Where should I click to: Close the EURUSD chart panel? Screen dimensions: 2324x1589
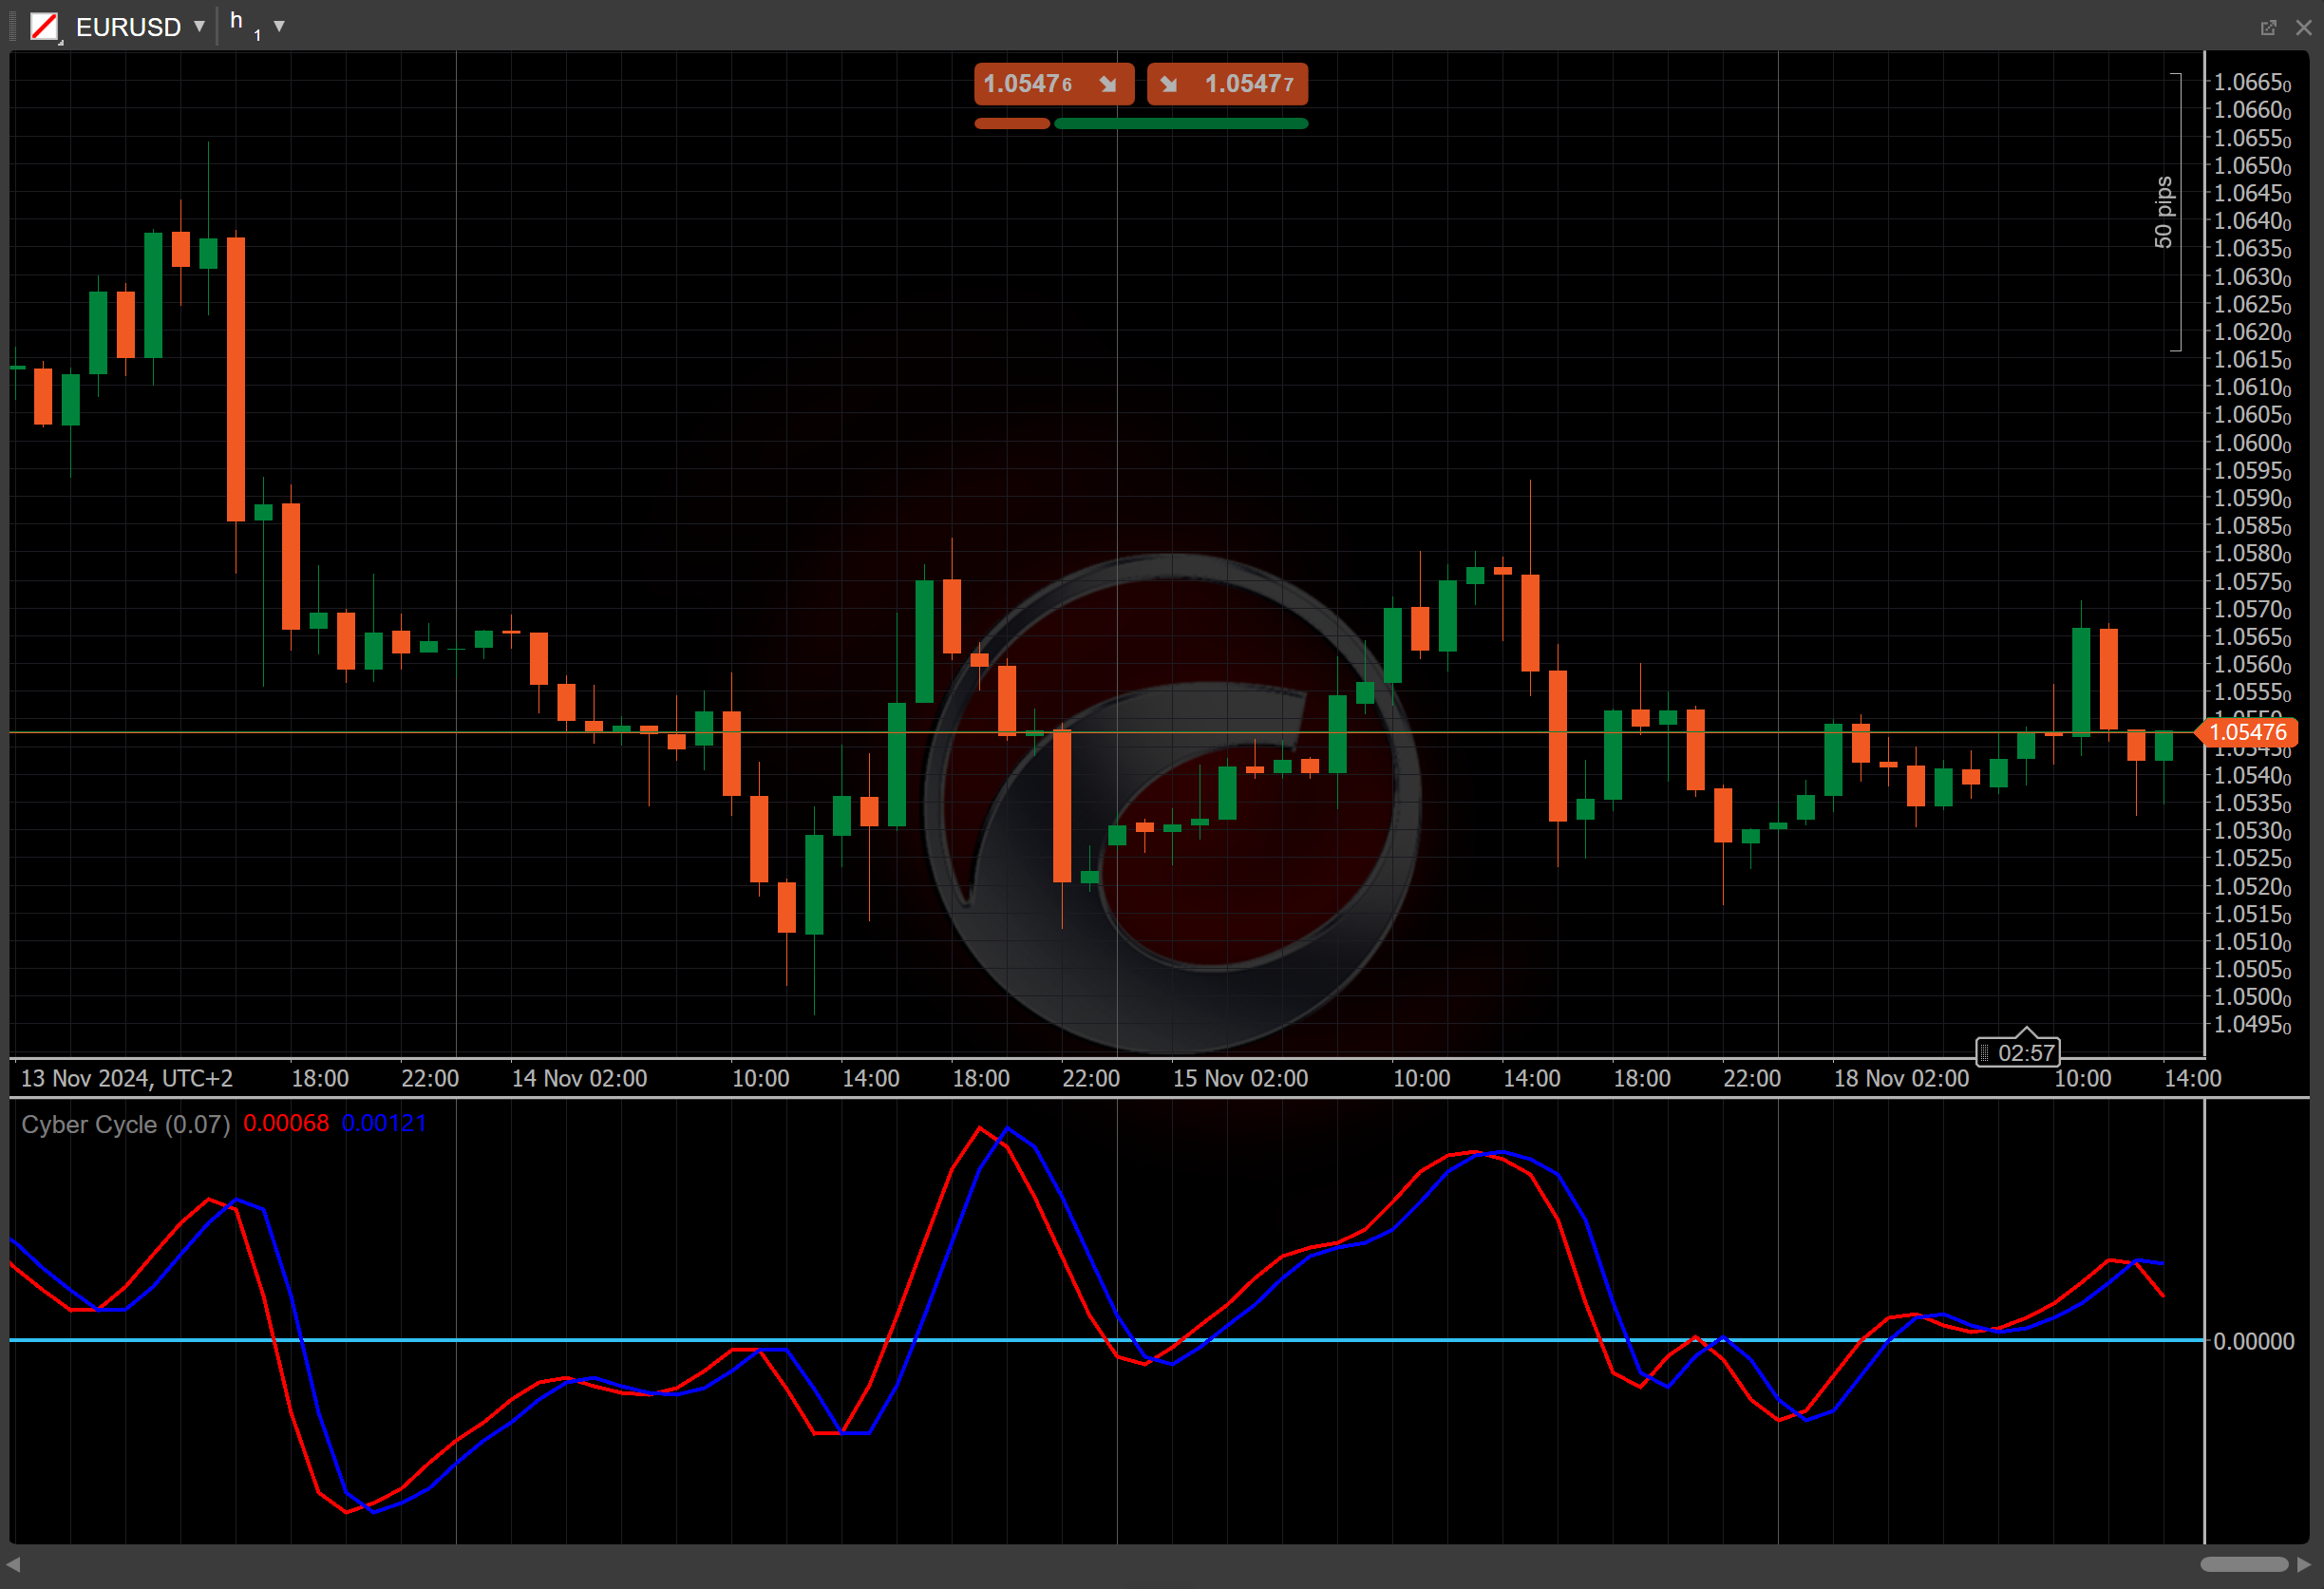pos(2303,27)
